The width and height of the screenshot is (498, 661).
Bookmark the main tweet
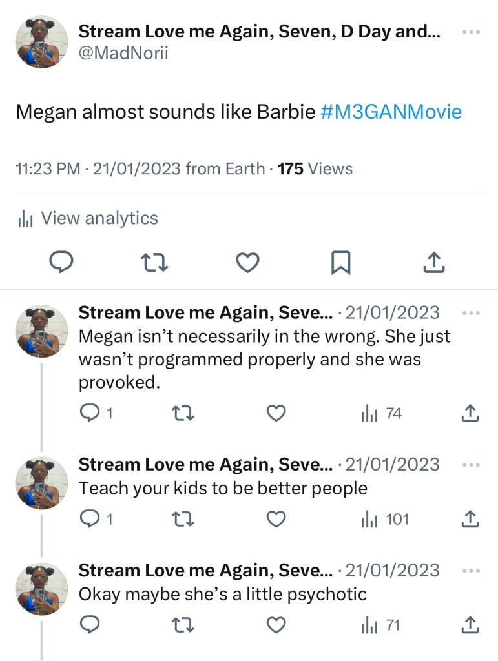pyautogui.click(x=340, y=261)
